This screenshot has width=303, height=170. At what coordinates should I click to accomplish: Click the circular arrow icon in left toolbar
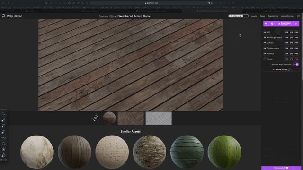3,144
